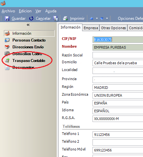The width and height of the screenshot is (143, 157).
Task: Select Información in the sidebar
Action: point(29,33)
